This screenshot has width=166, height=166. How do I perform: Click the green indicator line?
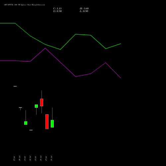point(60,36)
